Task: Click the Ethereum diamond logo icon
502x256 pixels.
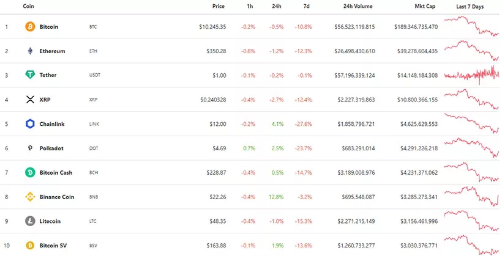Action: pos(29,51)
